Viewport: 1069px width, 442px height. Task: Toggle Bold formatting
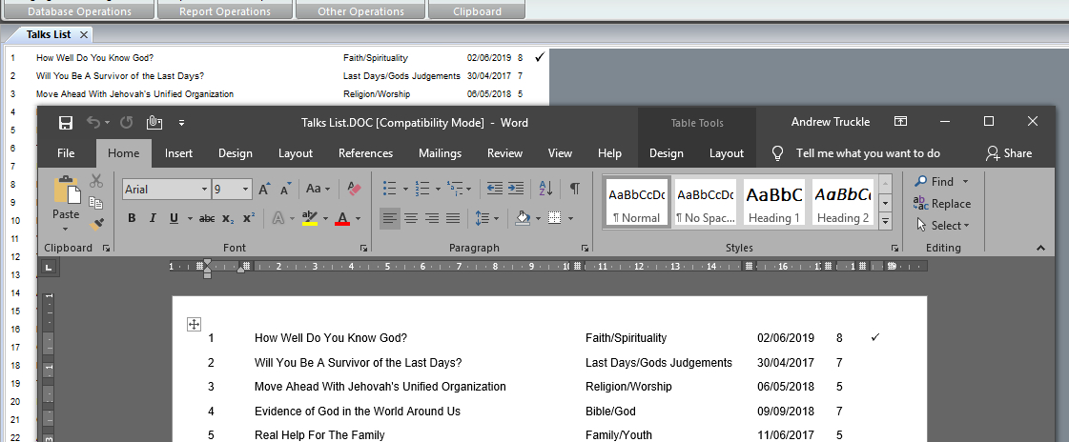132,218
